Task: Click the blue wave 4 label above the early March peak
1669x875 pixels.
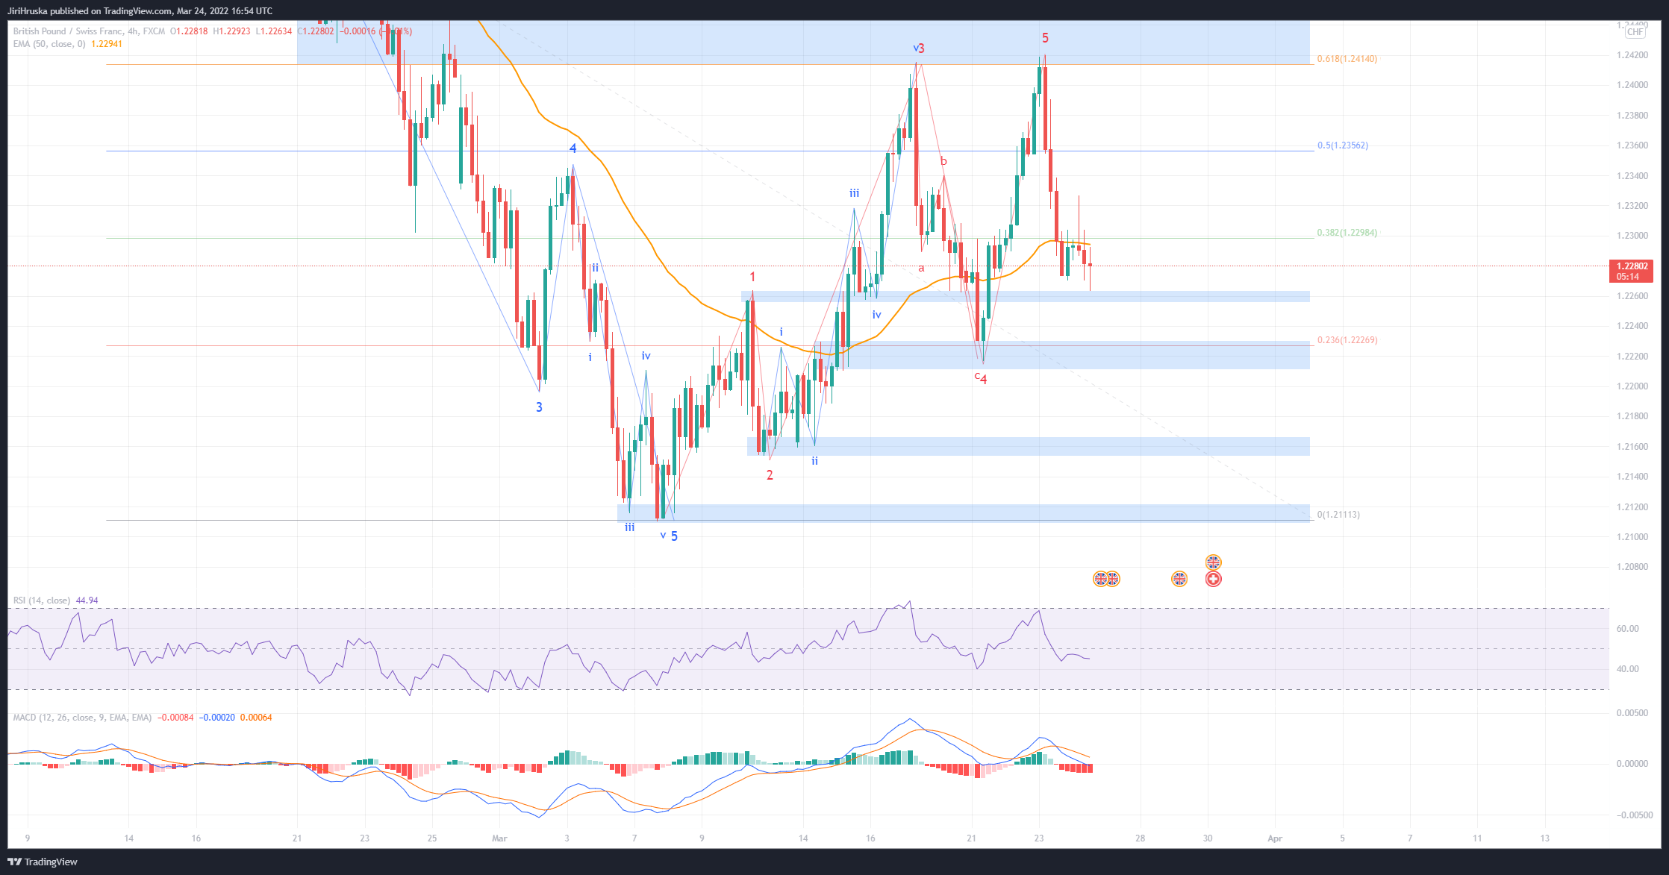Action: coord(573,148)
